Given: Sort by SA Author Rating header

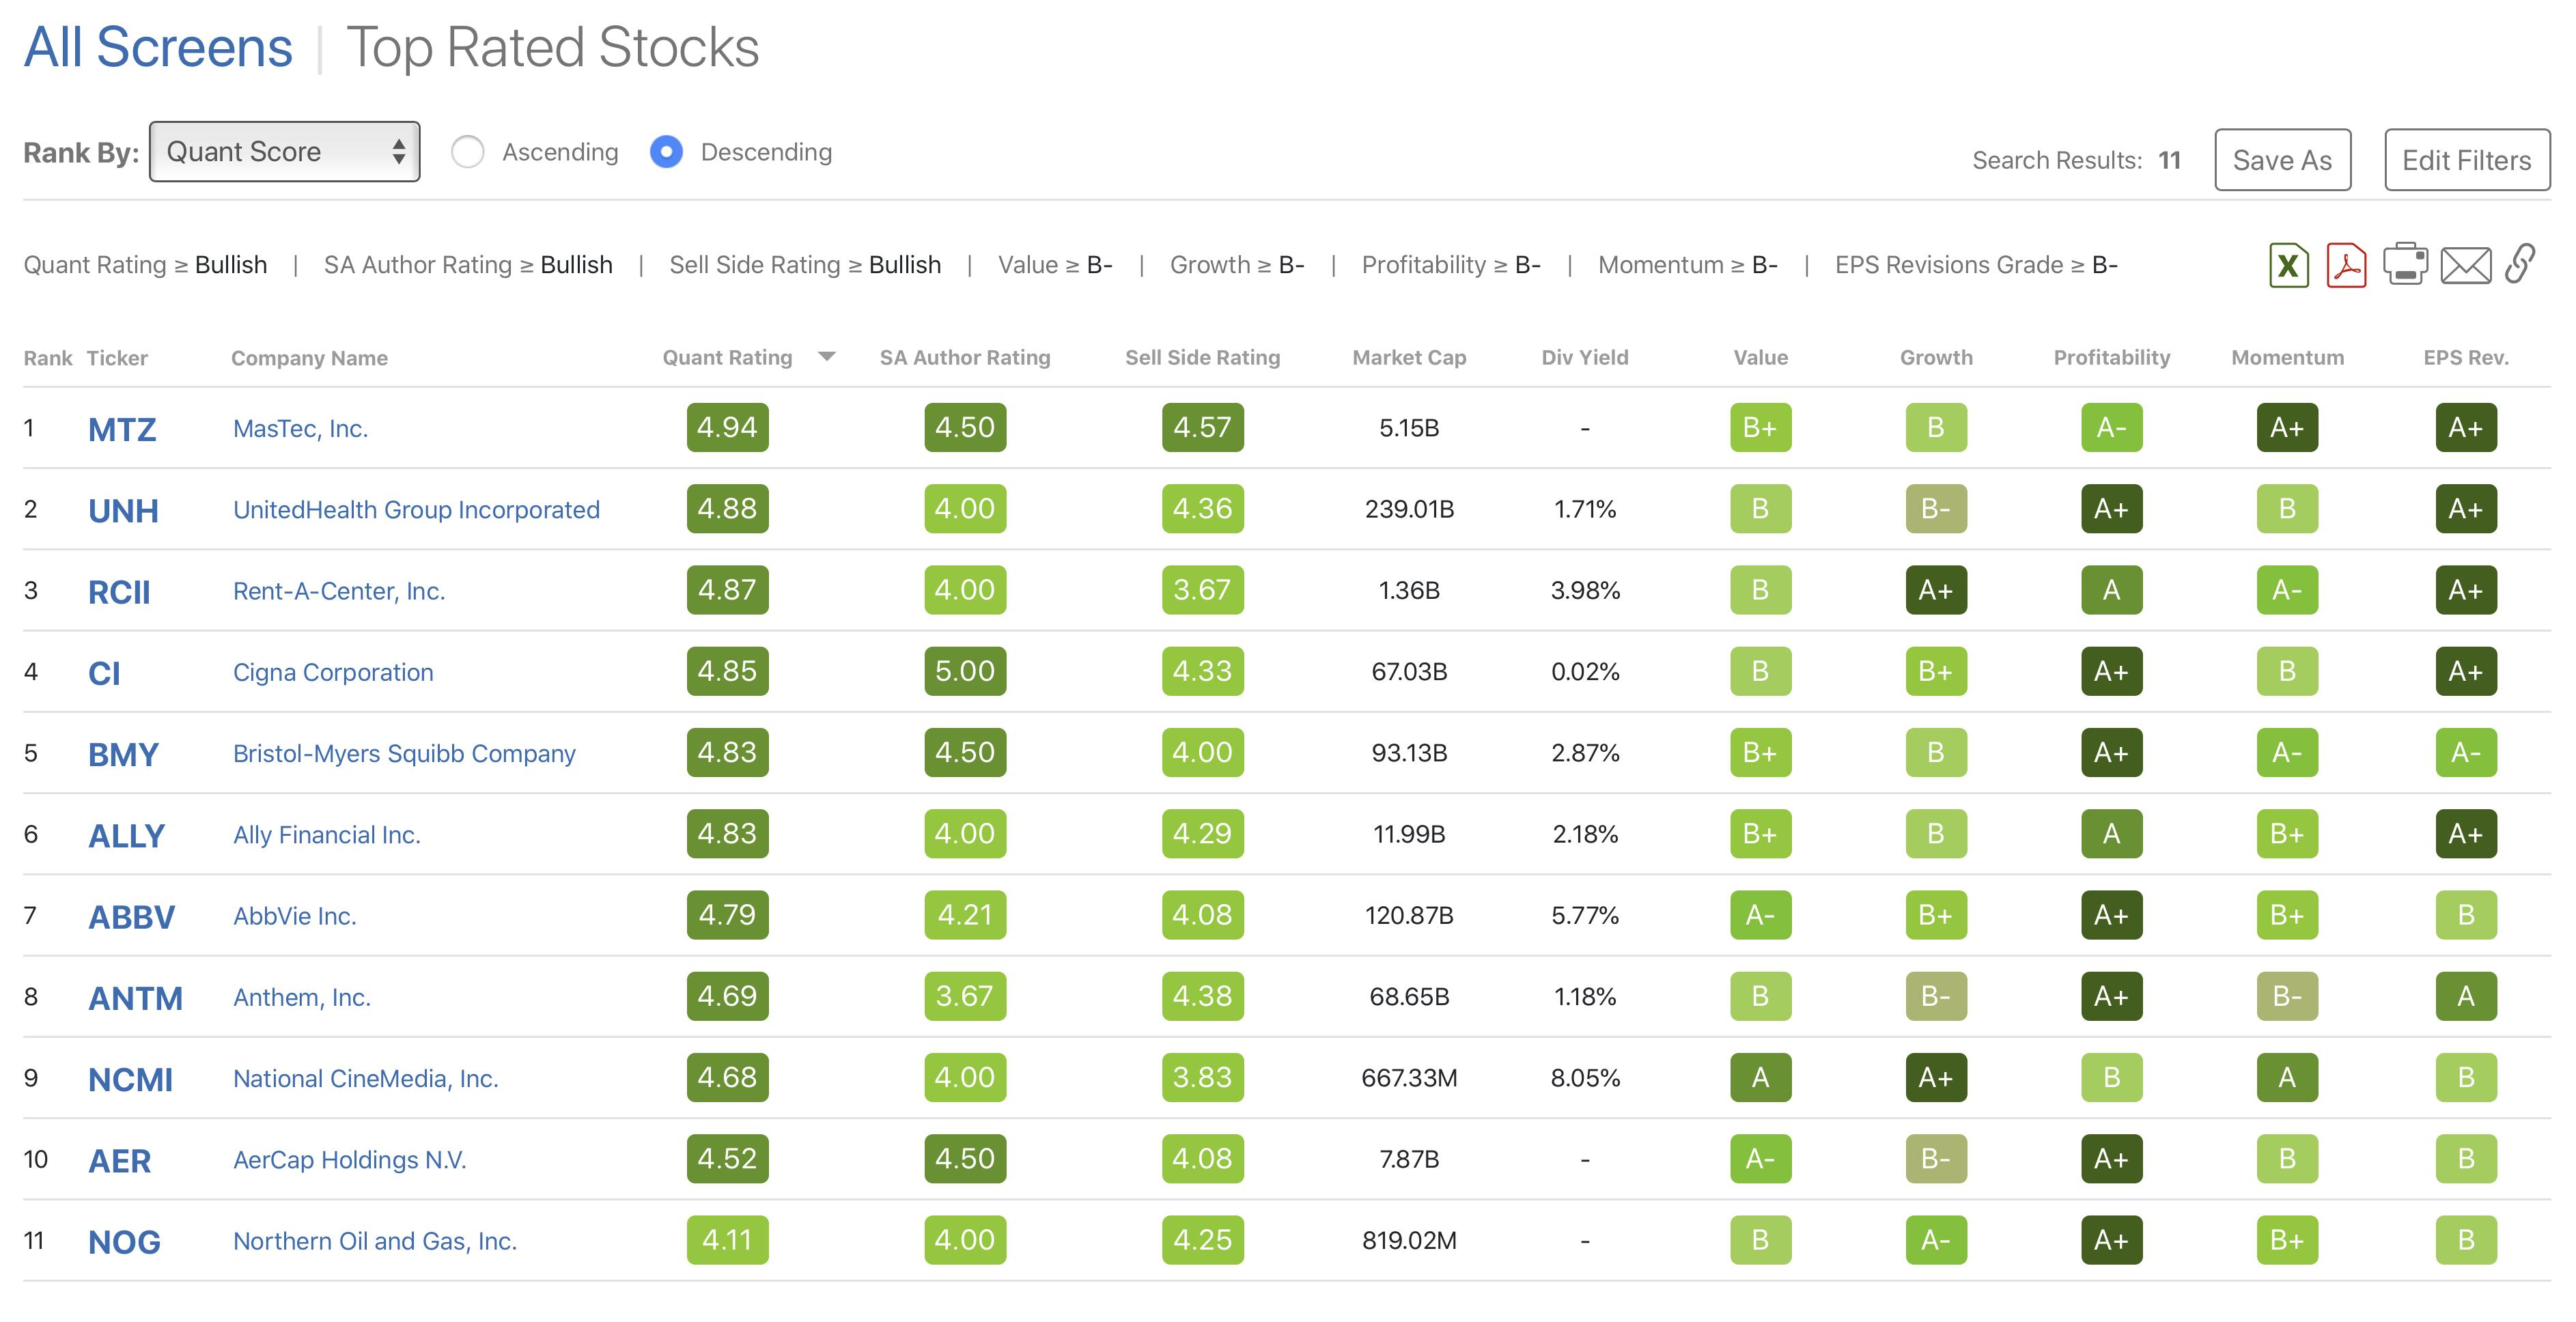Looking at the screenshot, I should tap(964, 358).
